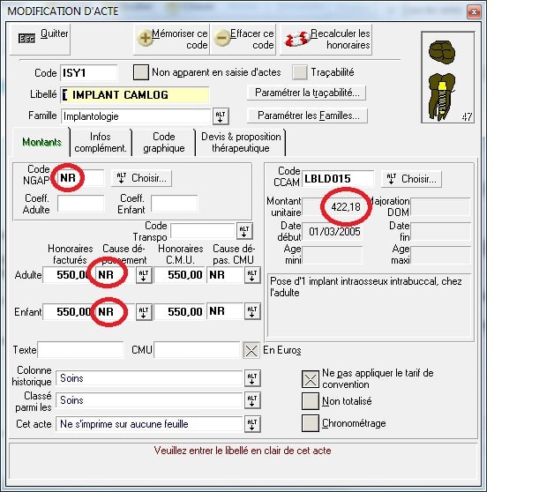Screen dimensions: 554x492
Task: Click the tooth implant image thumbnail
Action: (x=450, y=79)
